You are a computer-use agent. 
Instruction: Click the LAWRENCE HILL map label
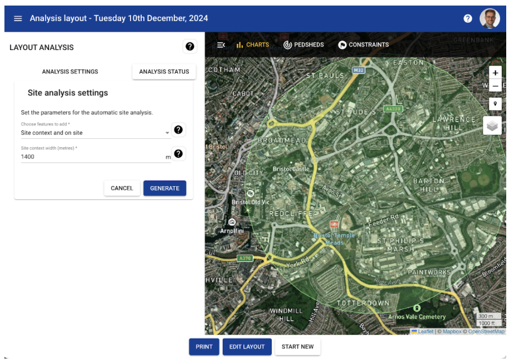454,123
